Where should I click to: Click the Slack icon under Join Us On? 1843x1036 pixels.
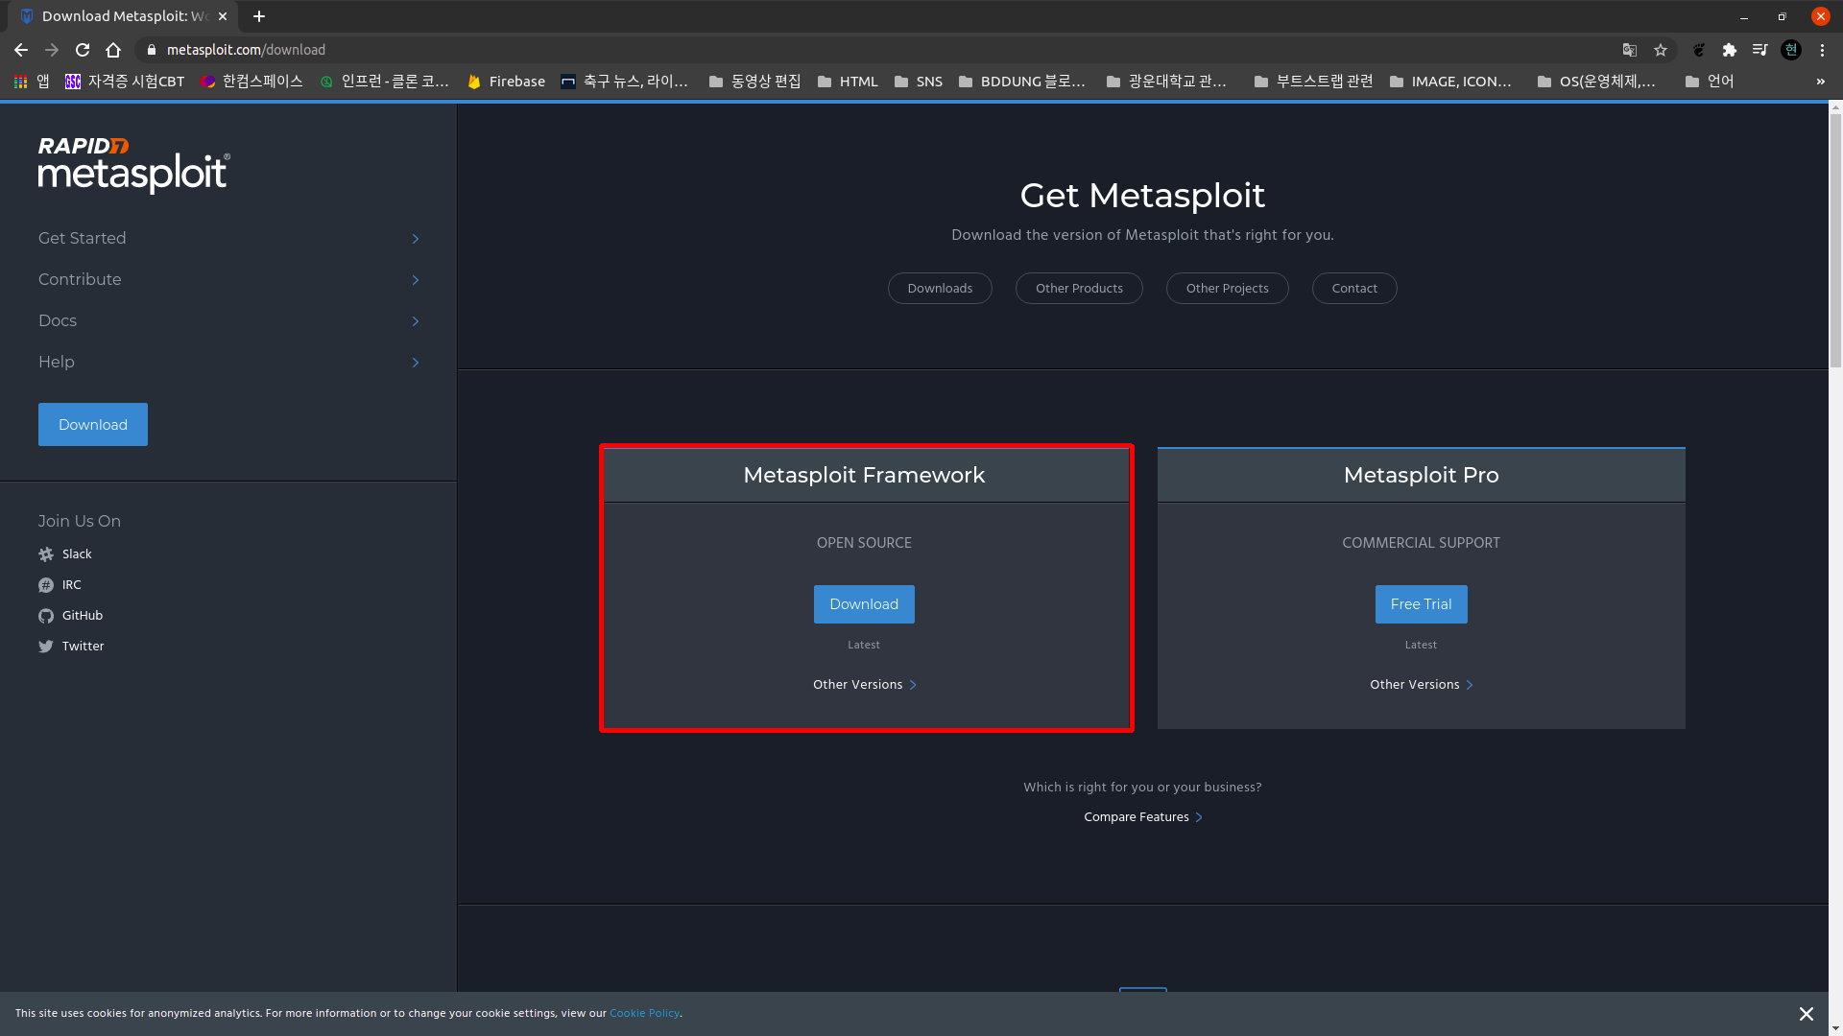[45, 554]
